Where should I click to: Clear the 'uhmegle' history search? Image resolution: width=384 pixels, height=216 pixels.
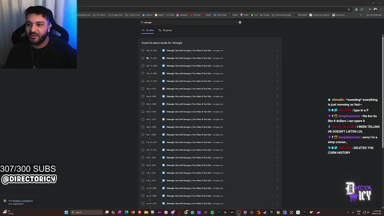240,22
